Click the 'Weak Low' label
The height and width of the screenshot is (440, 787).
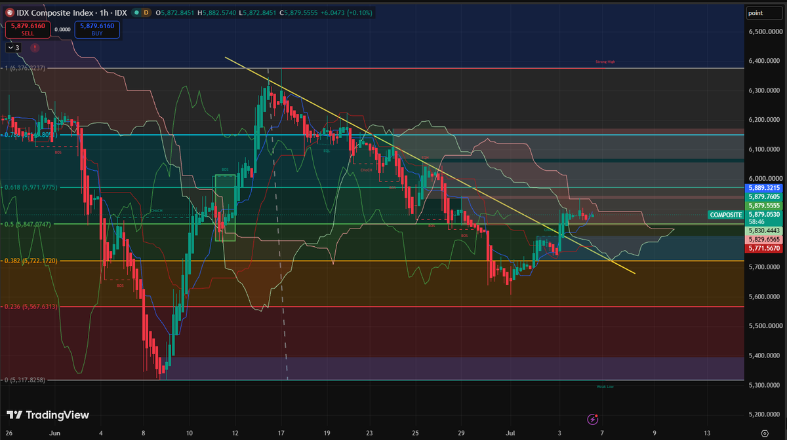click(605, 387)
